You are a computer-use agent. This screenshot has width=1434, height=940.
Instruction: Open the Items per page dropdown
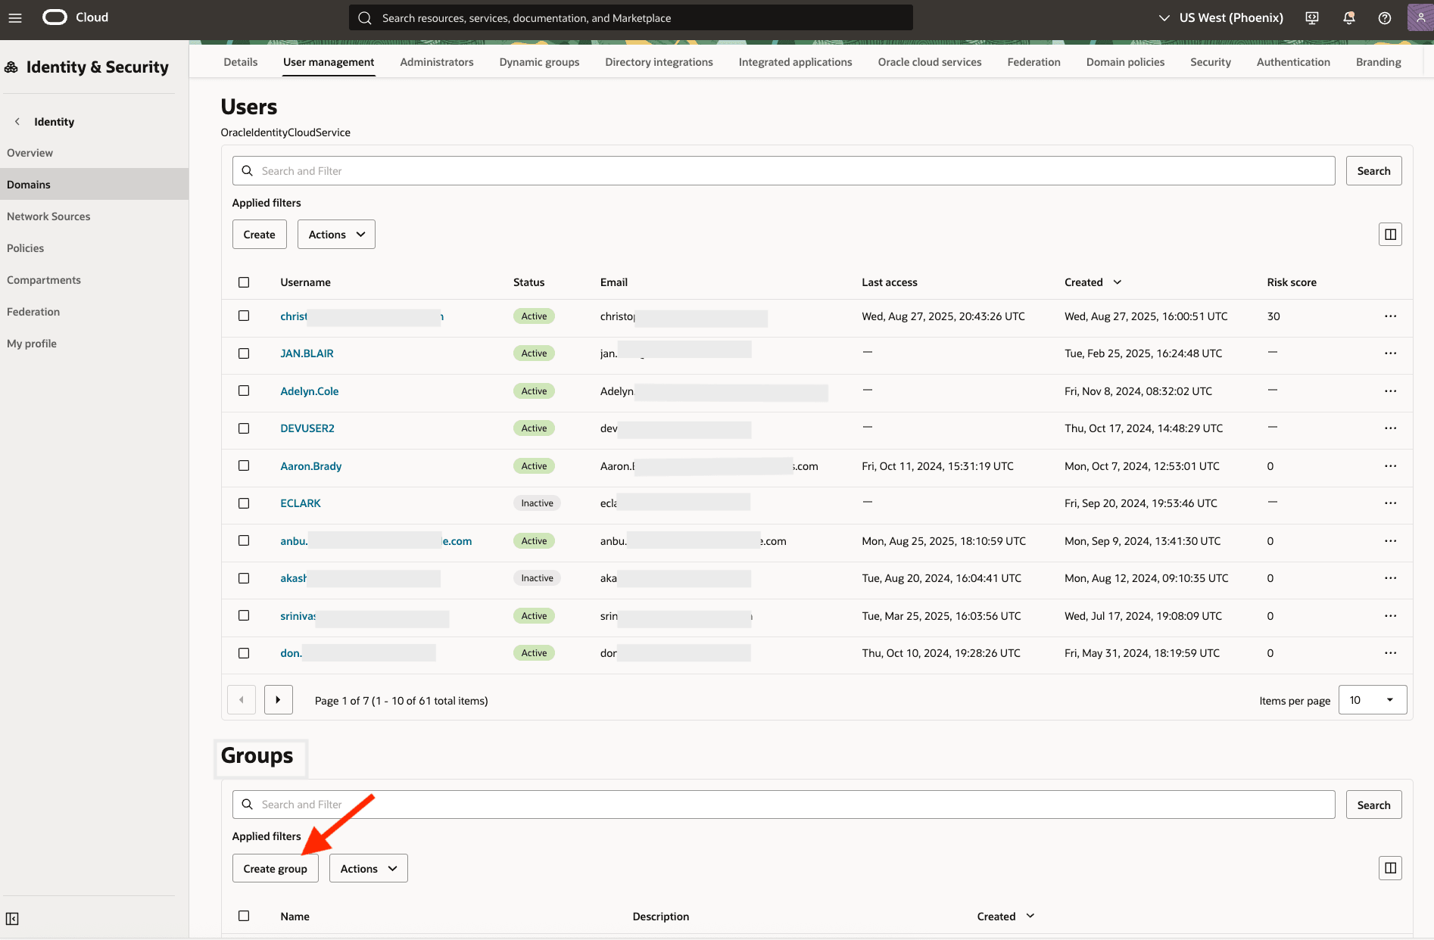pyautogui.click(x=1371, y=699)
